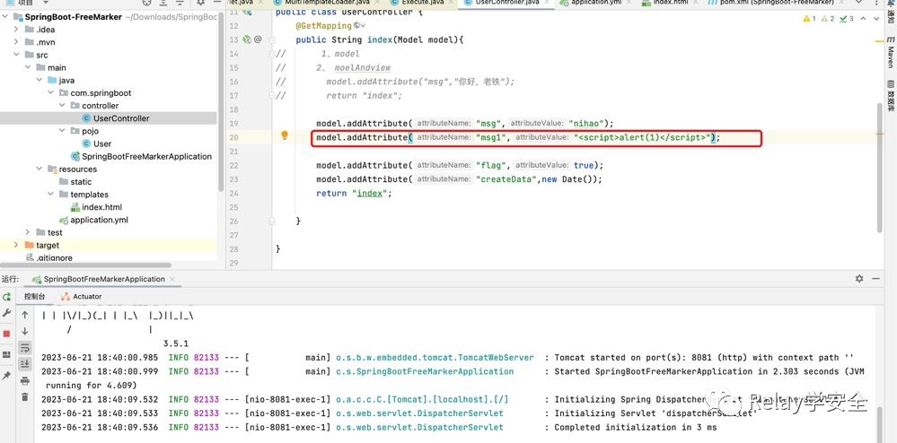Toggle scroll to end in console
The height and width of the screenshot is (443, 897).
click(24, 363)
